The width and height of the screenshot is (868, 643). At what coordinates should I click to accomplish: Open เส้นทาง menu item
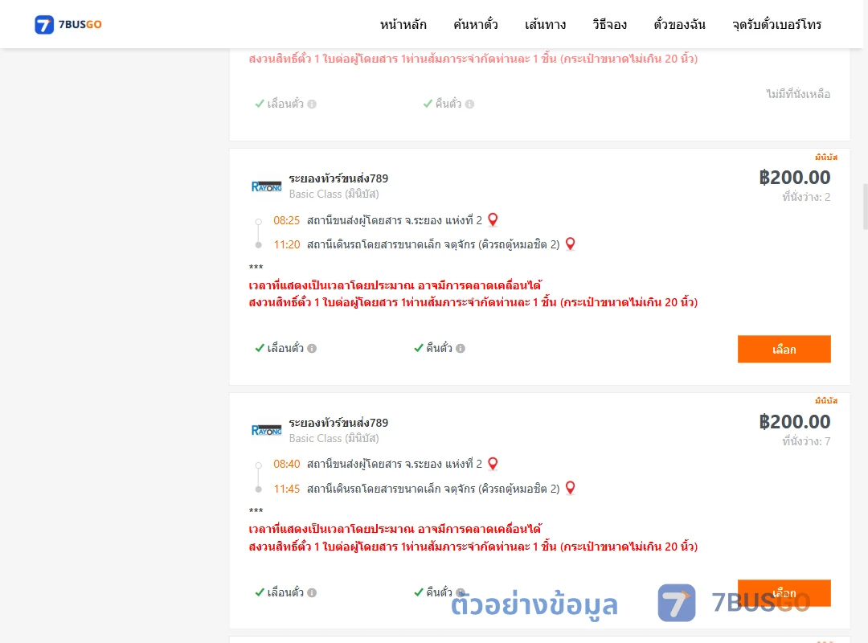545,25
